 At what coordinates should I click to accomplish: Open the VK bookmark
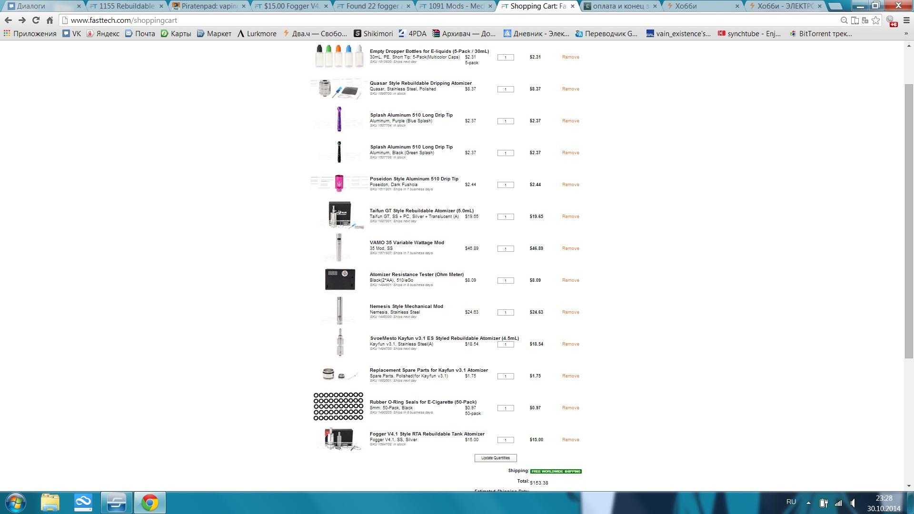pyautogui.click(x=72, y=34)
